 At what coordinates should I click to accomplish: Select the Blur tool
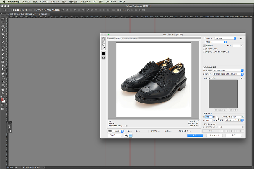coord(3,66)
